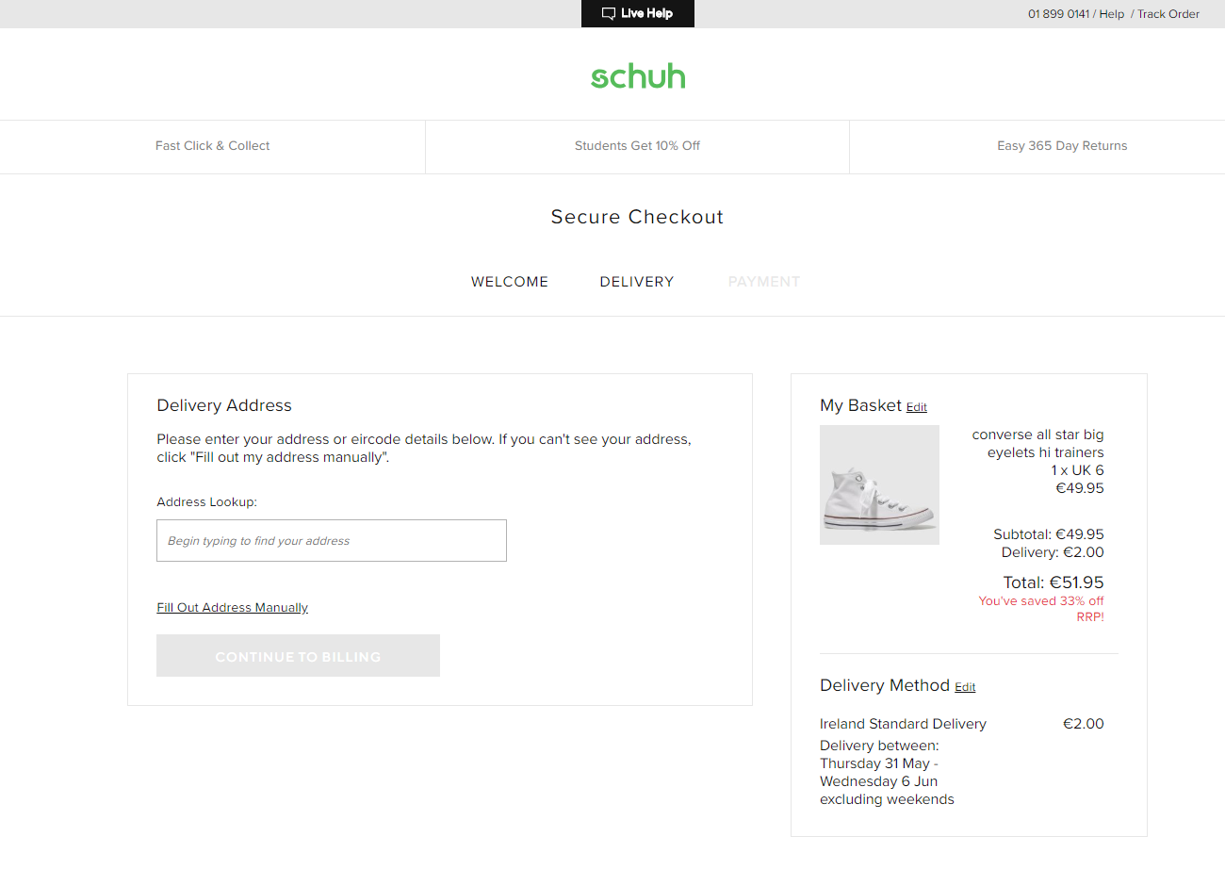Edit My Basket contents

point(917,407)
